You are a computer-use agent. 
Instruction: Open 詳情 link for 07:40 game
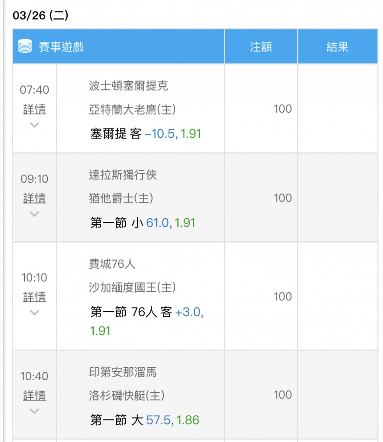click(34, 109)
